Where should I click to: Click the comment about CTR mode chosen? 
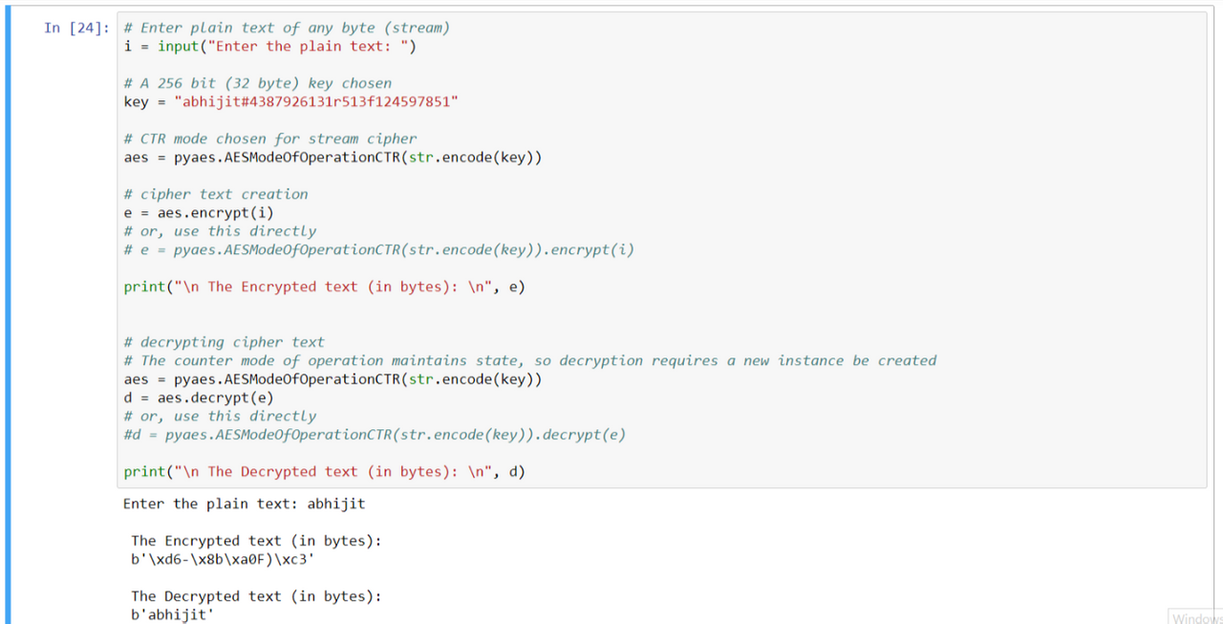(x=270, y=140)
